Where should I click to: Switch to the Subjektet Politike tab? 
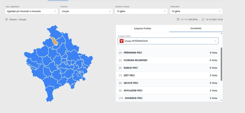pos(142,28)
